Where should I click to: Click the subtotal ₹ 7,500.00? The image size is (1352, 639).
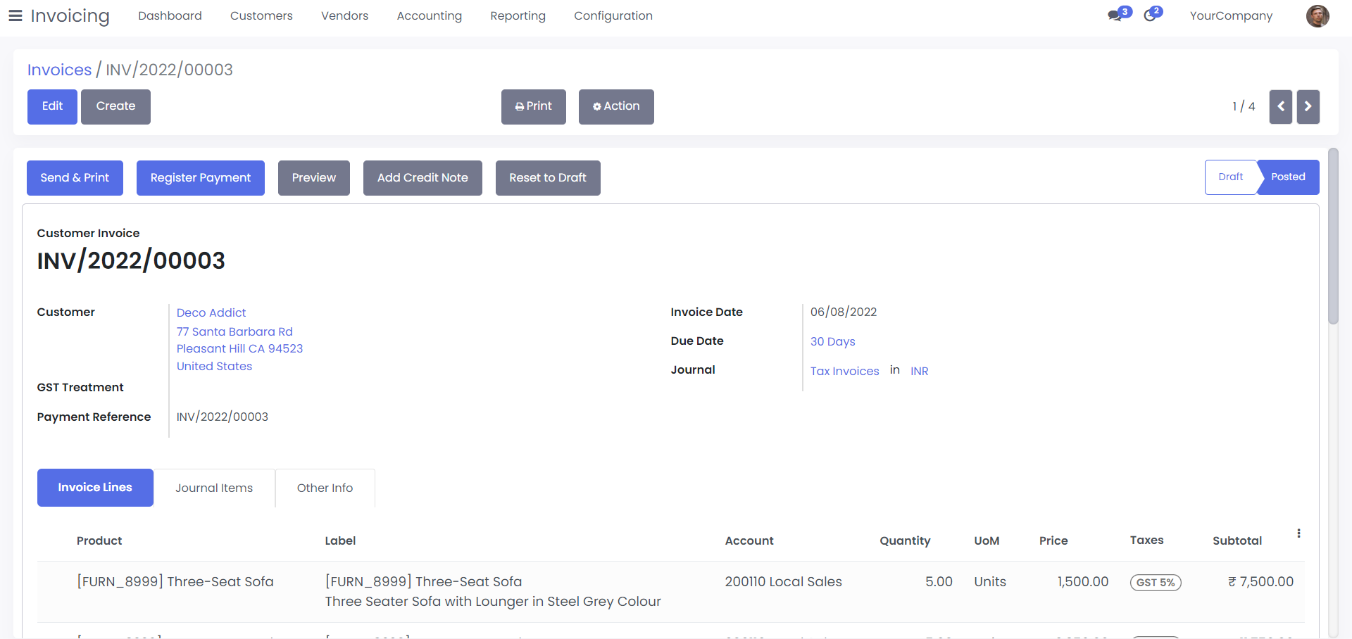pos(1260,582)
